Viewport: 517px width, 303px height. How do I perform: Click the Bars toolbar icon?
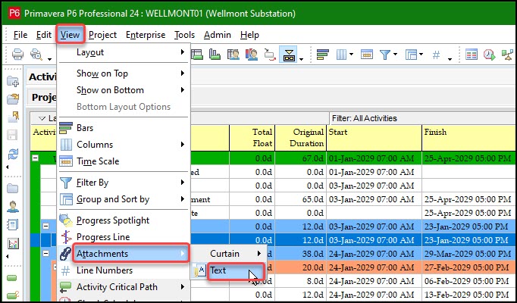(322, 55)
